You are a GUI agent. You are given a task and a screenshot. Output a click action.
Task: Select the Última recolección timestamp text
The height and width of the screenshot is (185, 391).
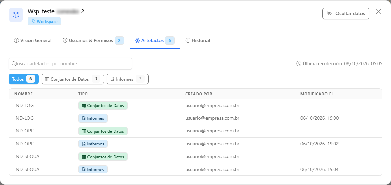(x=342, y=63)
